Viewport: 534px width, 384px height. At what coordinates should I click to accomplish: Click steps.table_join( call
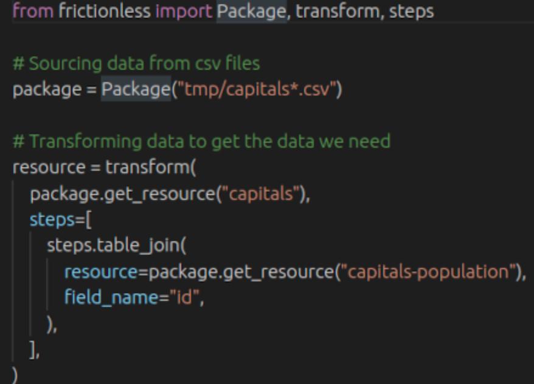coord(117,245)
